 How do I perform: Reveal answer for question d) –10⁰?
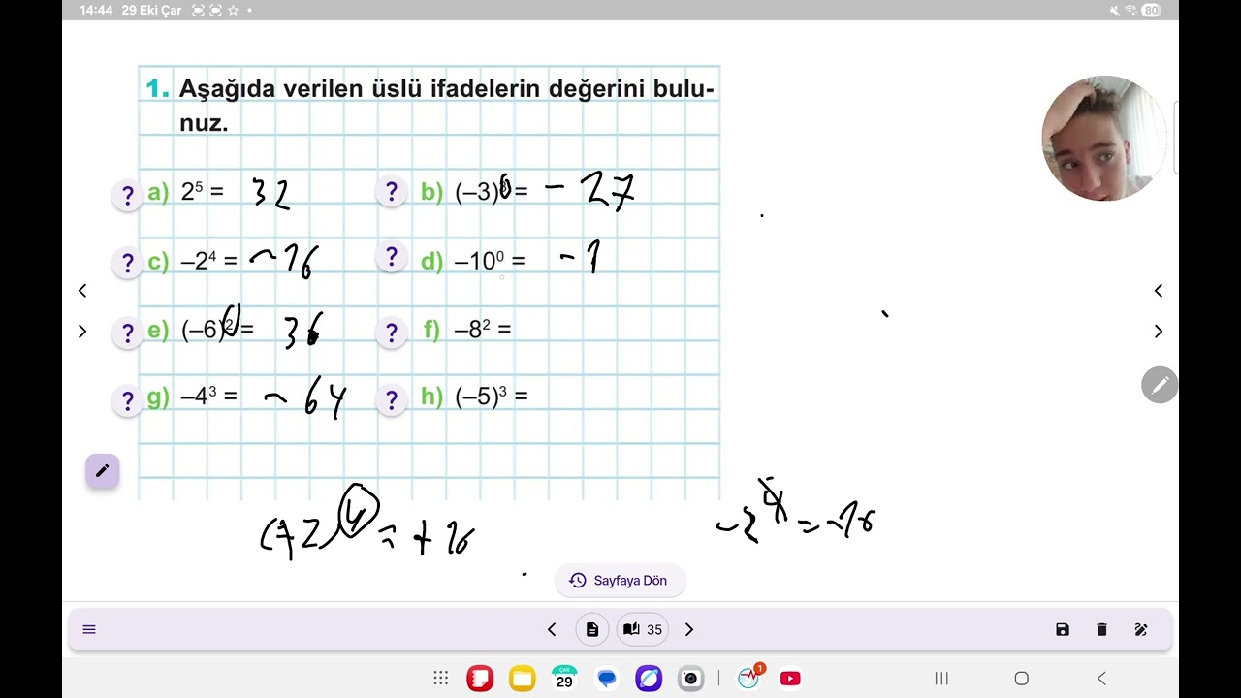tap(391, 257)
